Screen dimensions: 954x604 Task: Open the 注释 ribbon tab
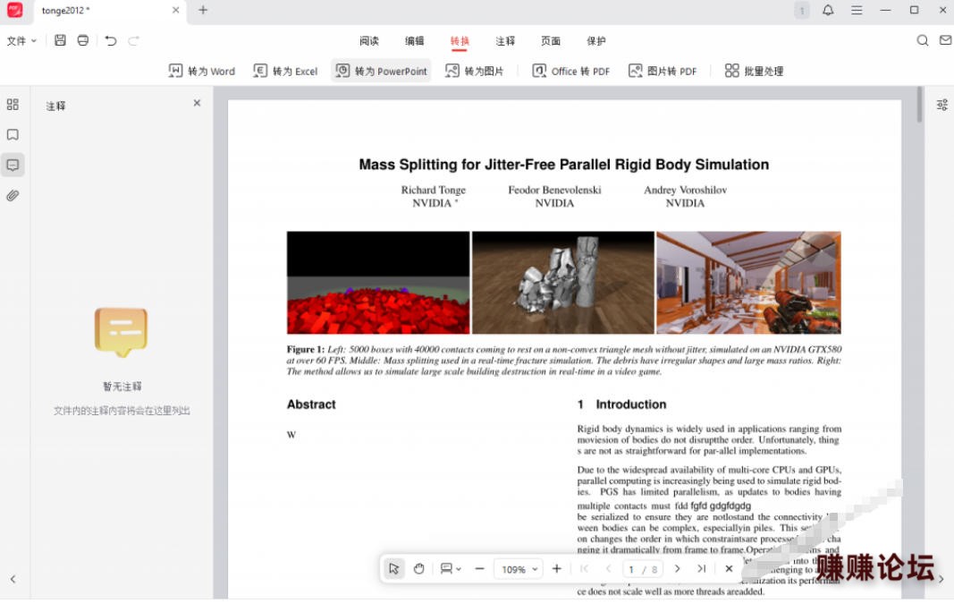(x=505, y=41)
